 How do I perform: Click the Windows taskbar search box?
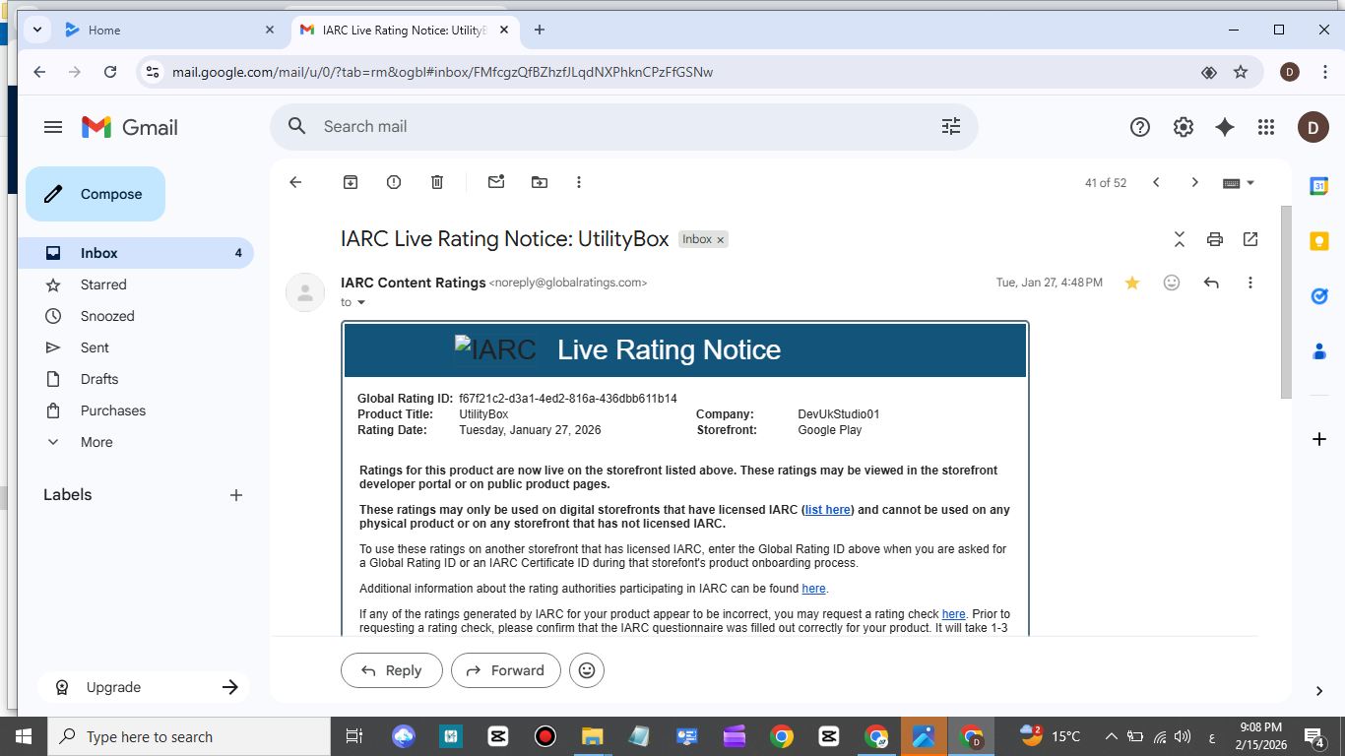tap(189, 736)
